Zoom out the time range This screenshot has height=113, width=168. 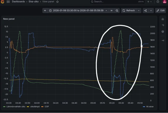(117, 11)
